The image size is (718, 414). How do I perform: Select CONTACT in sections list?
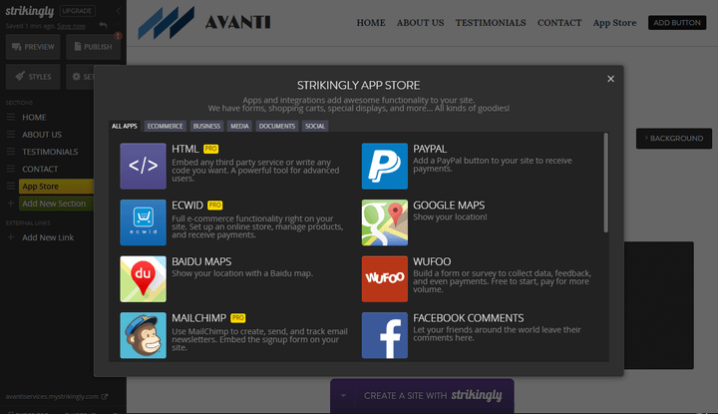(x=40, y=169)
